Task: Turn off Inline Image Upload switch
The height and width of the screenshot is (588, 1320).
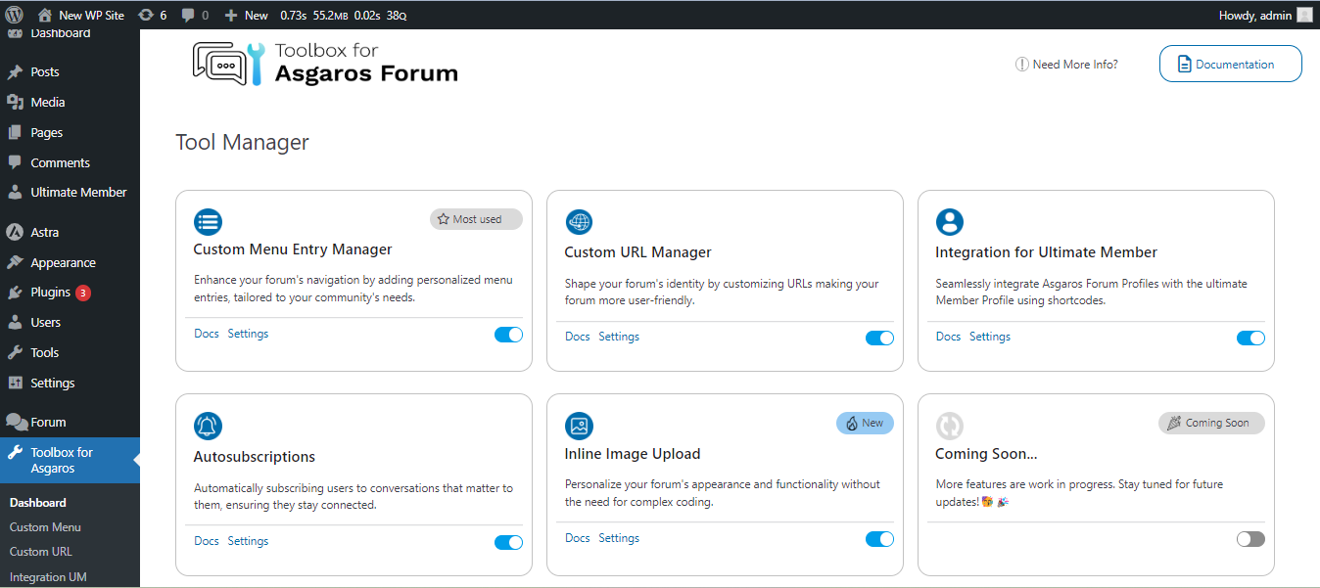Action: tap(879, 539)
